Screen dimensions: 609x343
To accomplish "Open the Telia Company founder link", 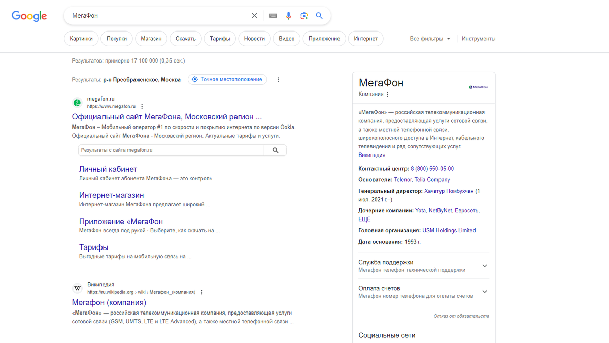I will [x=432, y=180].
